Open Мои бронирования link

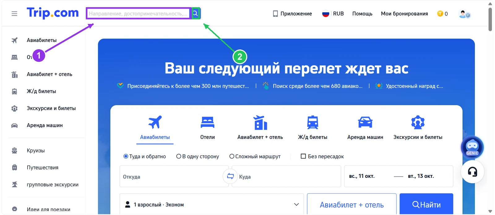(x=404, y=14)
